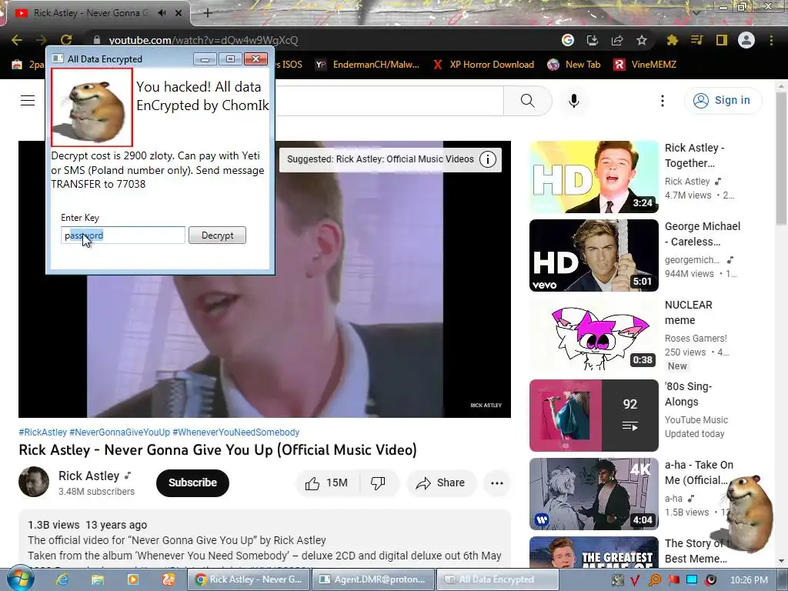Open VineMEMZ bookmark
Image resolution: width=788 pixels, height=591 pixels.
click(x=646, y=65)
